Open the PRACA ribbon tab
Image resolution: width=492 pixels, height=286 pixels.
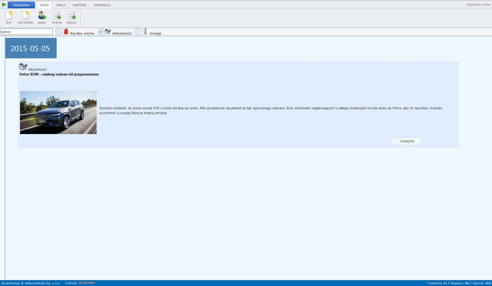[61, 5]
